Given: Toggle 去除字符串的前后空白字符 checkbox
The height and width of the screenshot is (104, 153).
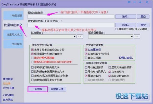Looking at the screenshot, I should 32,50.
